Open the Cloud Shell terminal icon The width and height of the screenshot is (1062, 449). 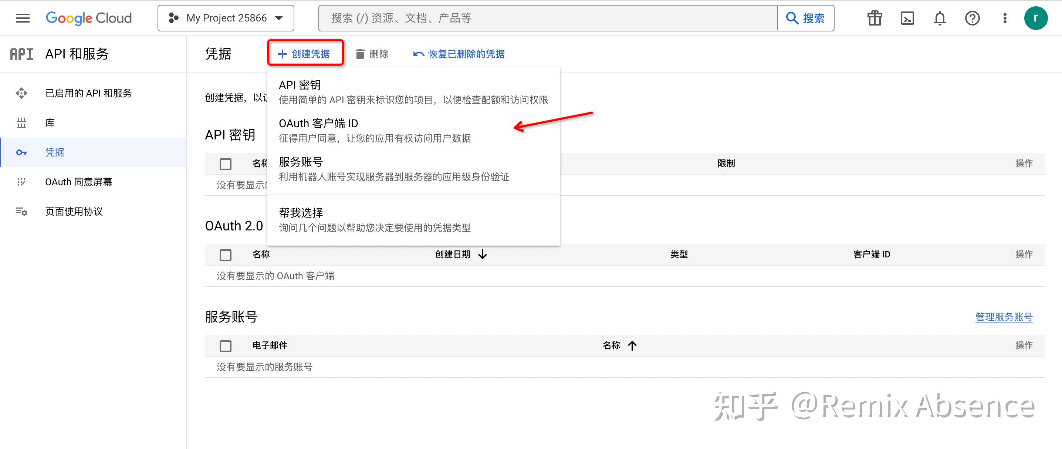coord(907,18)
